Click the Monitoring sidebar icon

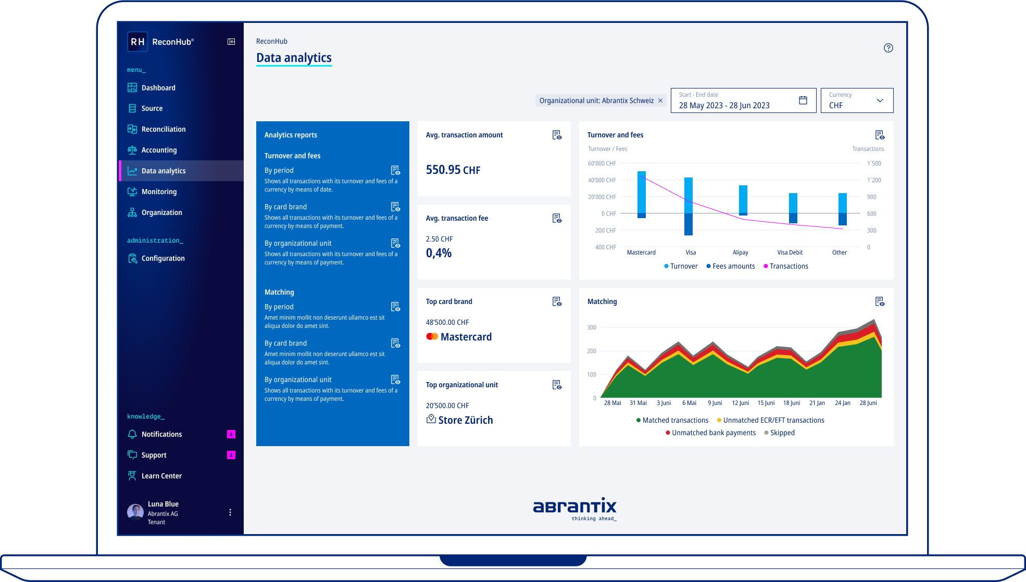(132, 192)
